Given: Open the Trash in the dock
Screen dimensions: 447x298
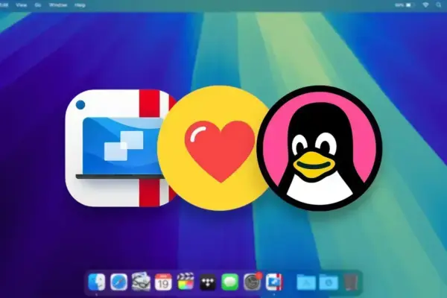Looking at the screenshot, I should (x=350, y=282).
